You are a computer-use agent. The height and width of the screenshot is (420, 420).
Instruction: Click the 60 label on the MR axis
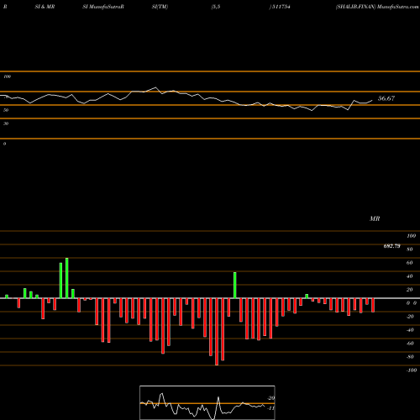pyautogui.click(x=410, y=263)
